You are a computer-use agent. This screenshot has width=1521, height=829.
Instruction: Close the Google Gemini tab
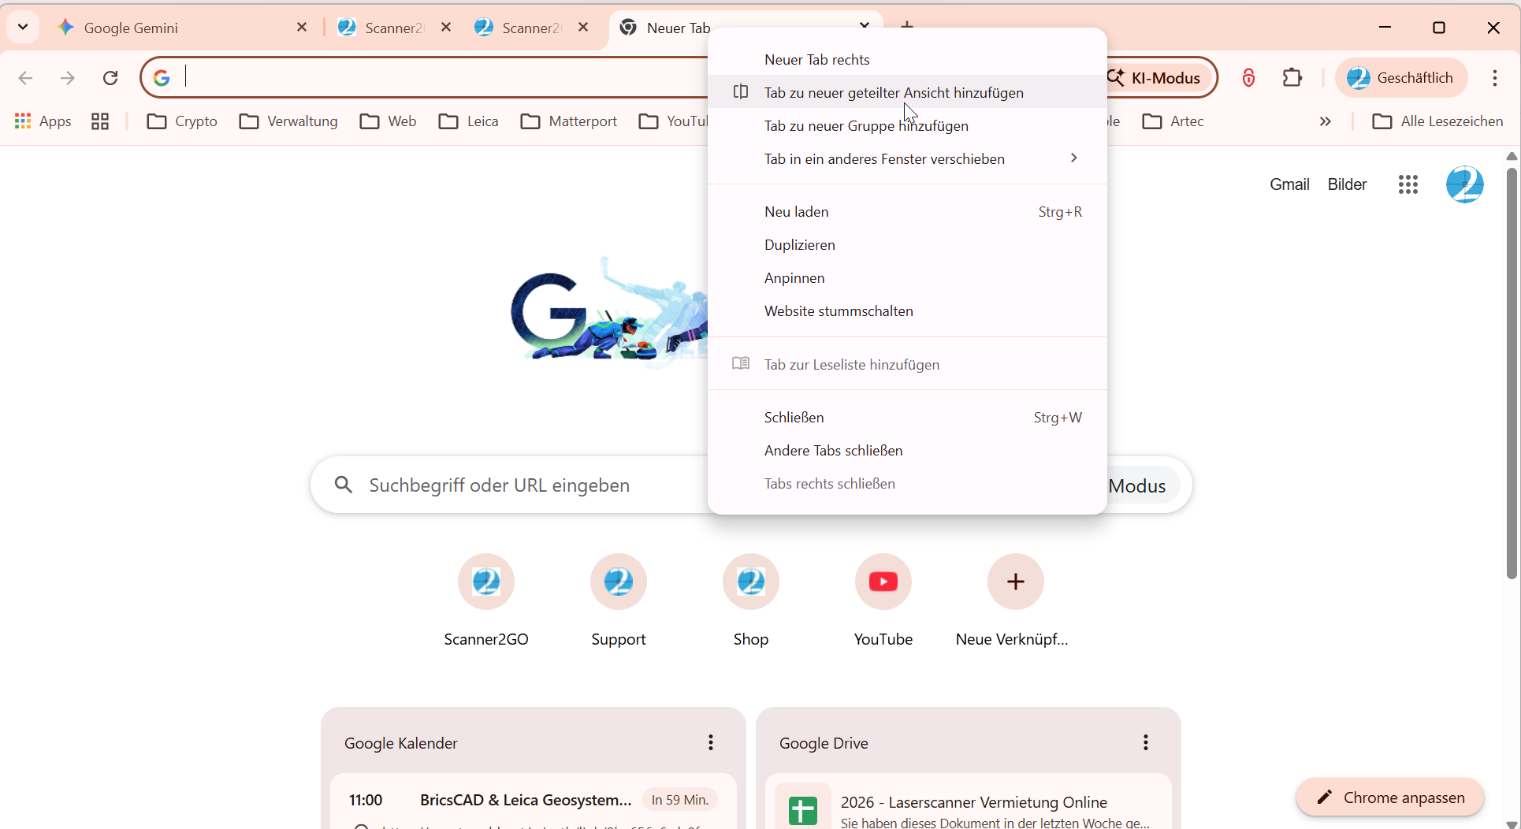pyautogui.click(x=302, y=28)
